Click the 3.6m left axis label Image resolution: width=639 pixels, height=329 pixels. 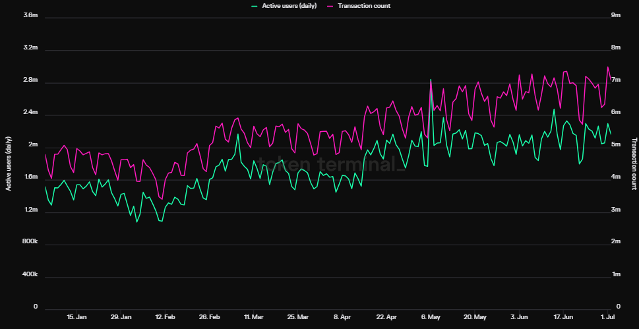(x=31, y=15)
